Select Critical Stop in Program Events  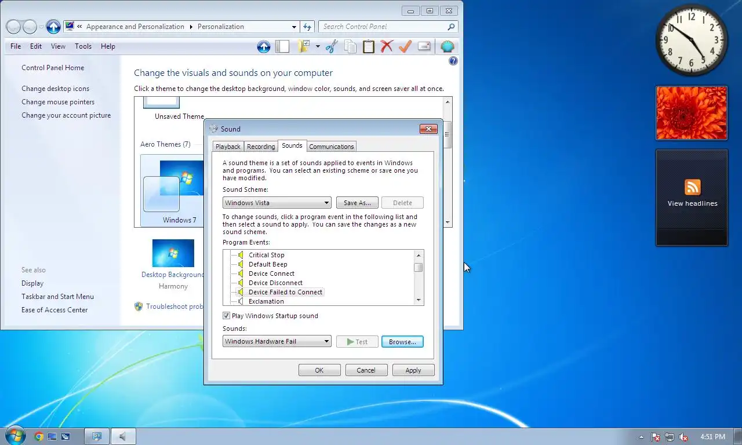coord(267,255)
